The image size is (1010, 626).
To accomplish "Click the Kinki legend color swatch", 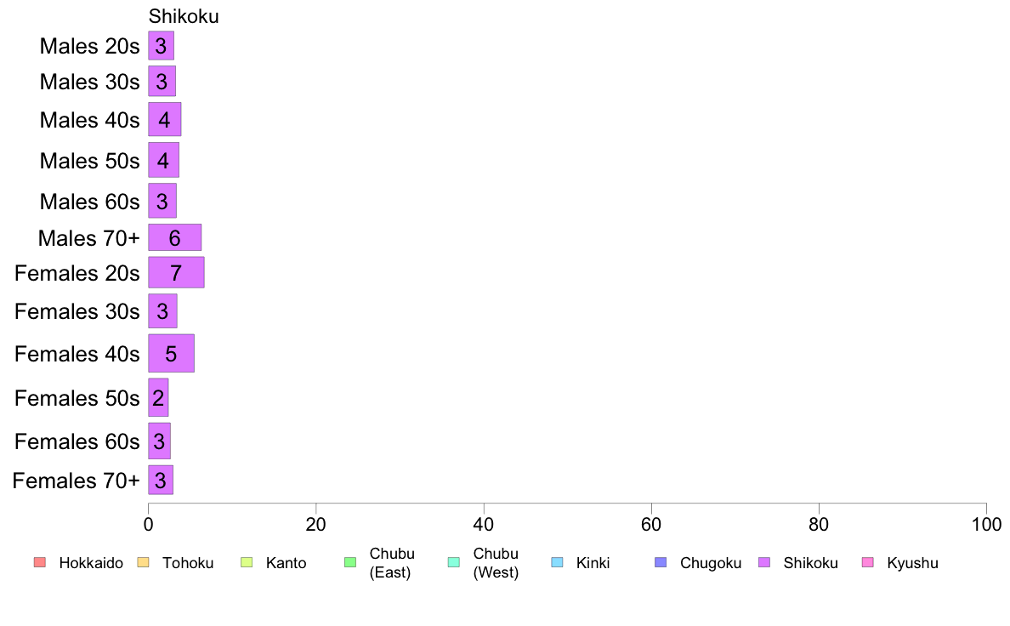I will 557,562.
